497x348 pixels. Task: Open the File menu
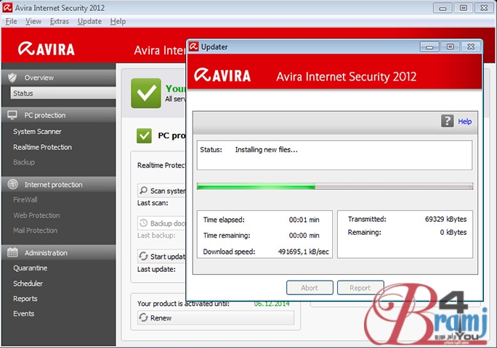pyautogui.click(x=12, y=21)
